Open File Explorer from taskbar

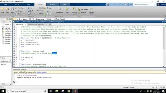[x=57, y=91]
